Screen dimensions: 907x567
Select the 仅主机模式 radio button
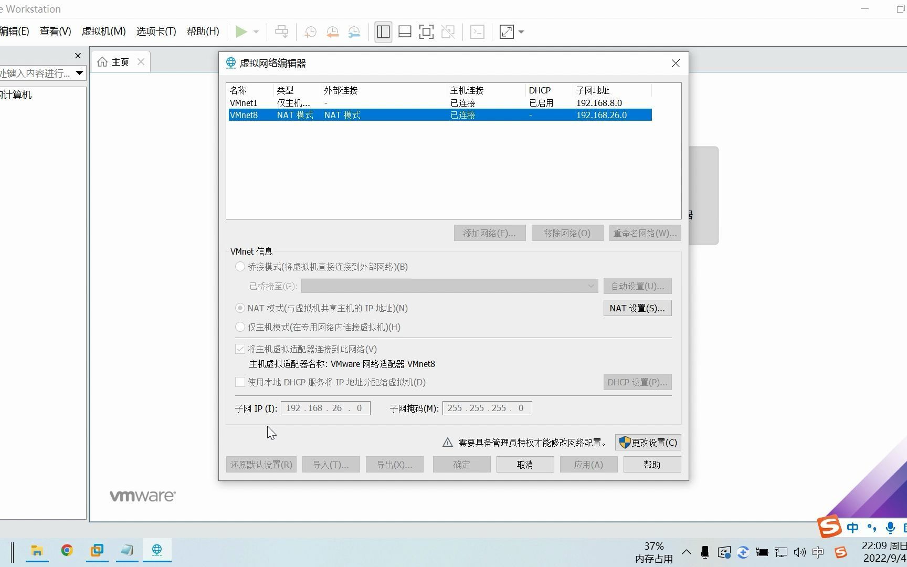pyautogui.click(x=240, y=327)
